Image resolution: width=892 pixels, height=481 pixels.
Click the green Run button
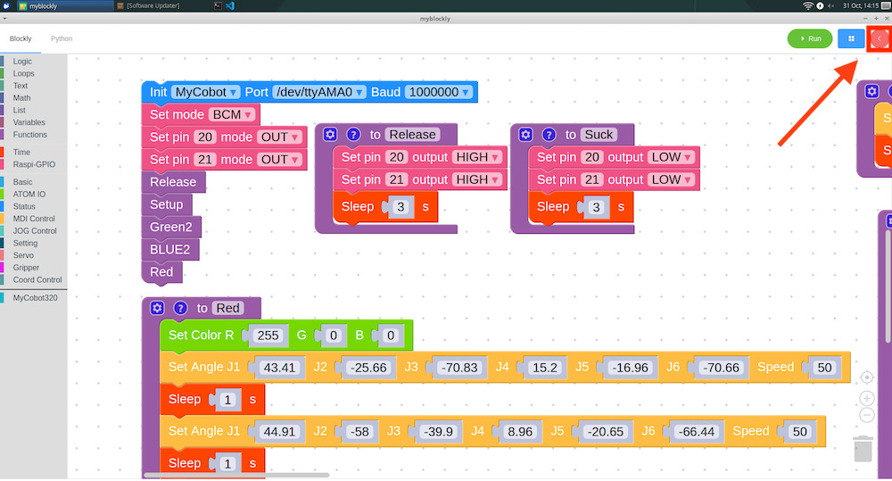pyautogui.click(x=810, y=38)
